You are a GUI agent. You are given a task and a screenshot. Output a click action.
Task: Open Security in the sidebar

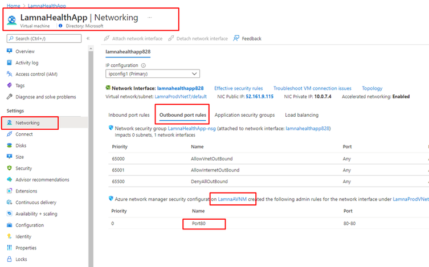(23, 169)
